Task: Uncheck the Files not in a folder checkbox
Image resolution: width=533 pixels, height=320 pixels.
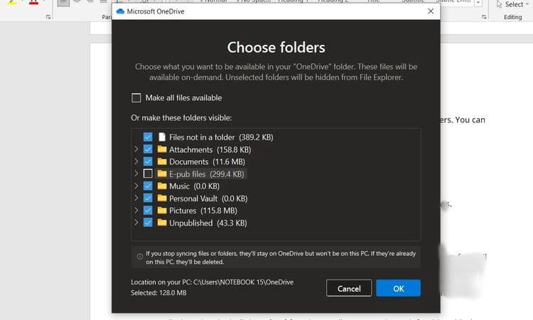Action: click(x=148, y=137)
